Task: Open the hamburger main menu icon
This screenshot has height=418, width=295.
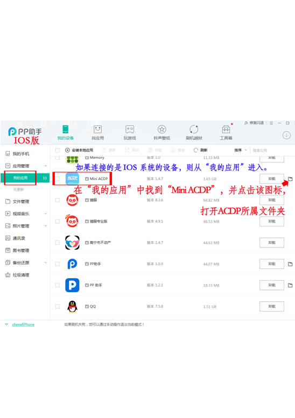Action: tap(271, 123)
